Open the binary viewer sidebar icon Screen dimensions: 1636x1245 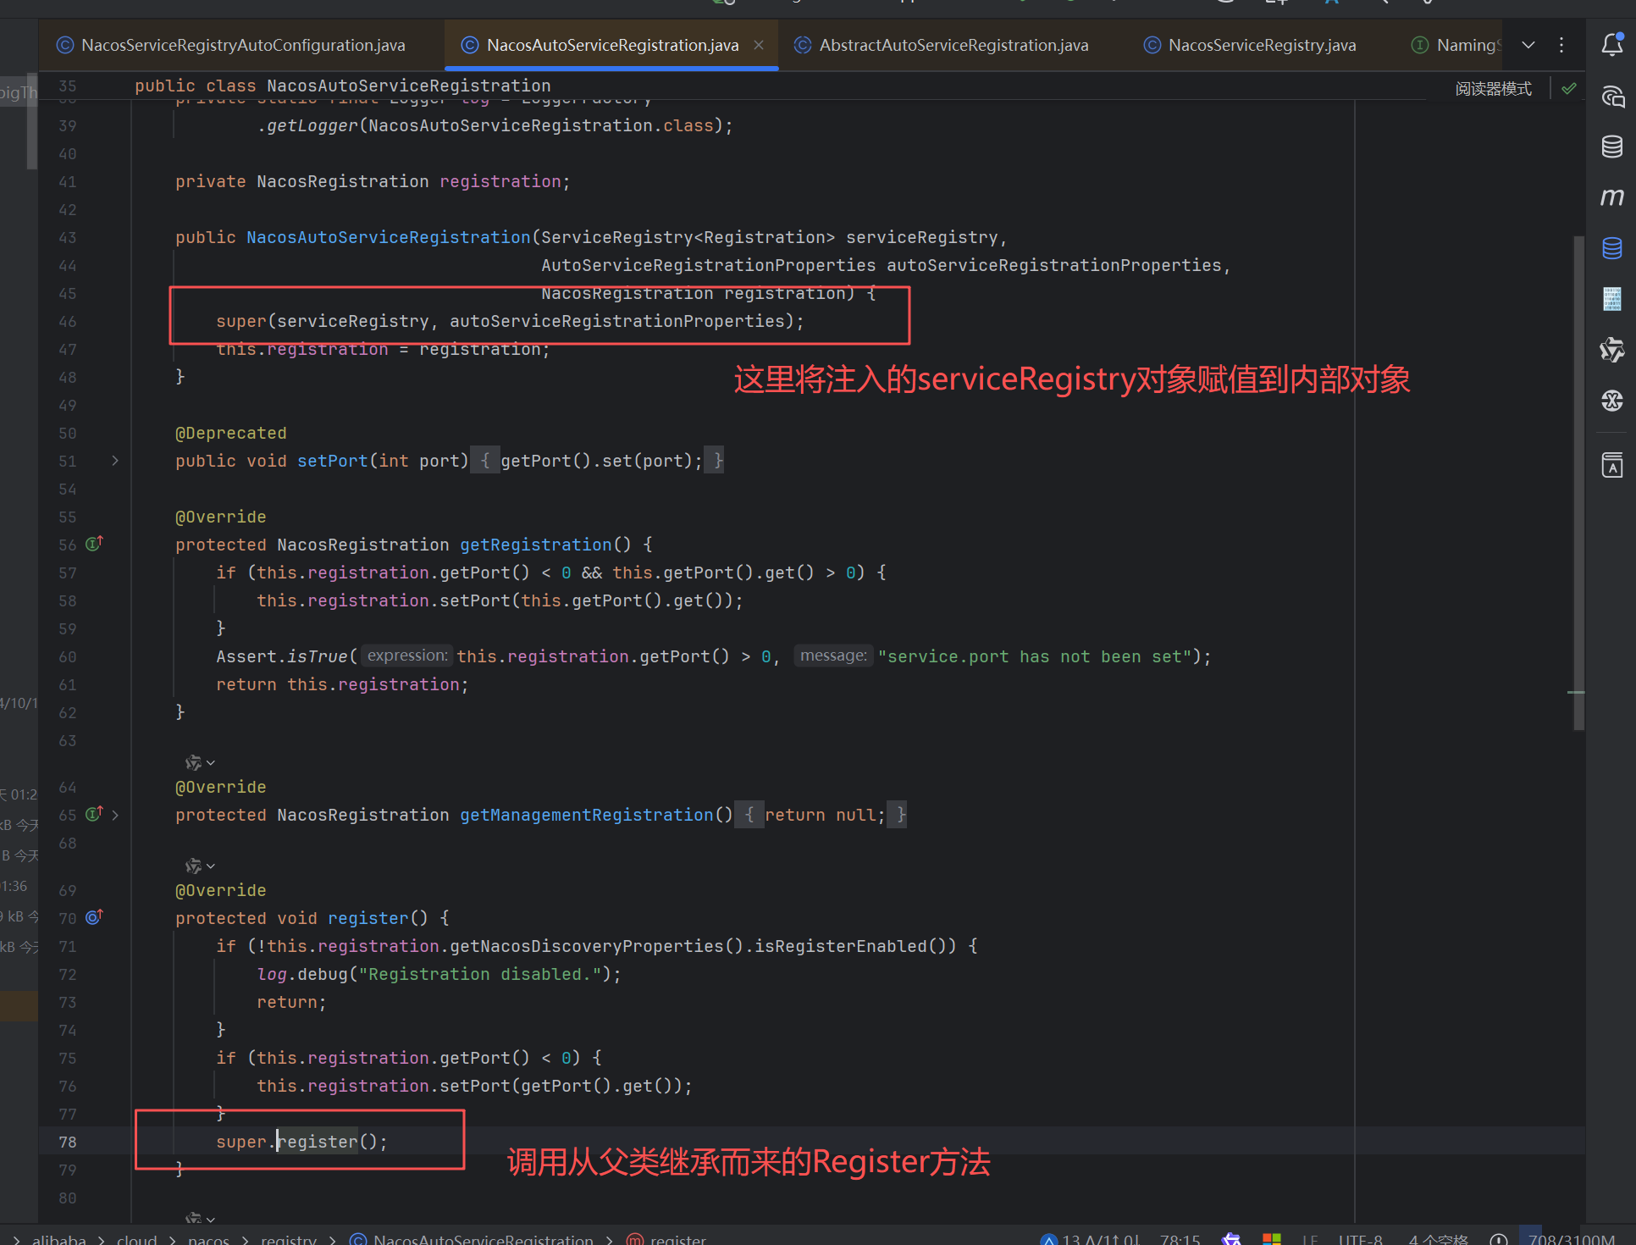[x=1611, y=299]
